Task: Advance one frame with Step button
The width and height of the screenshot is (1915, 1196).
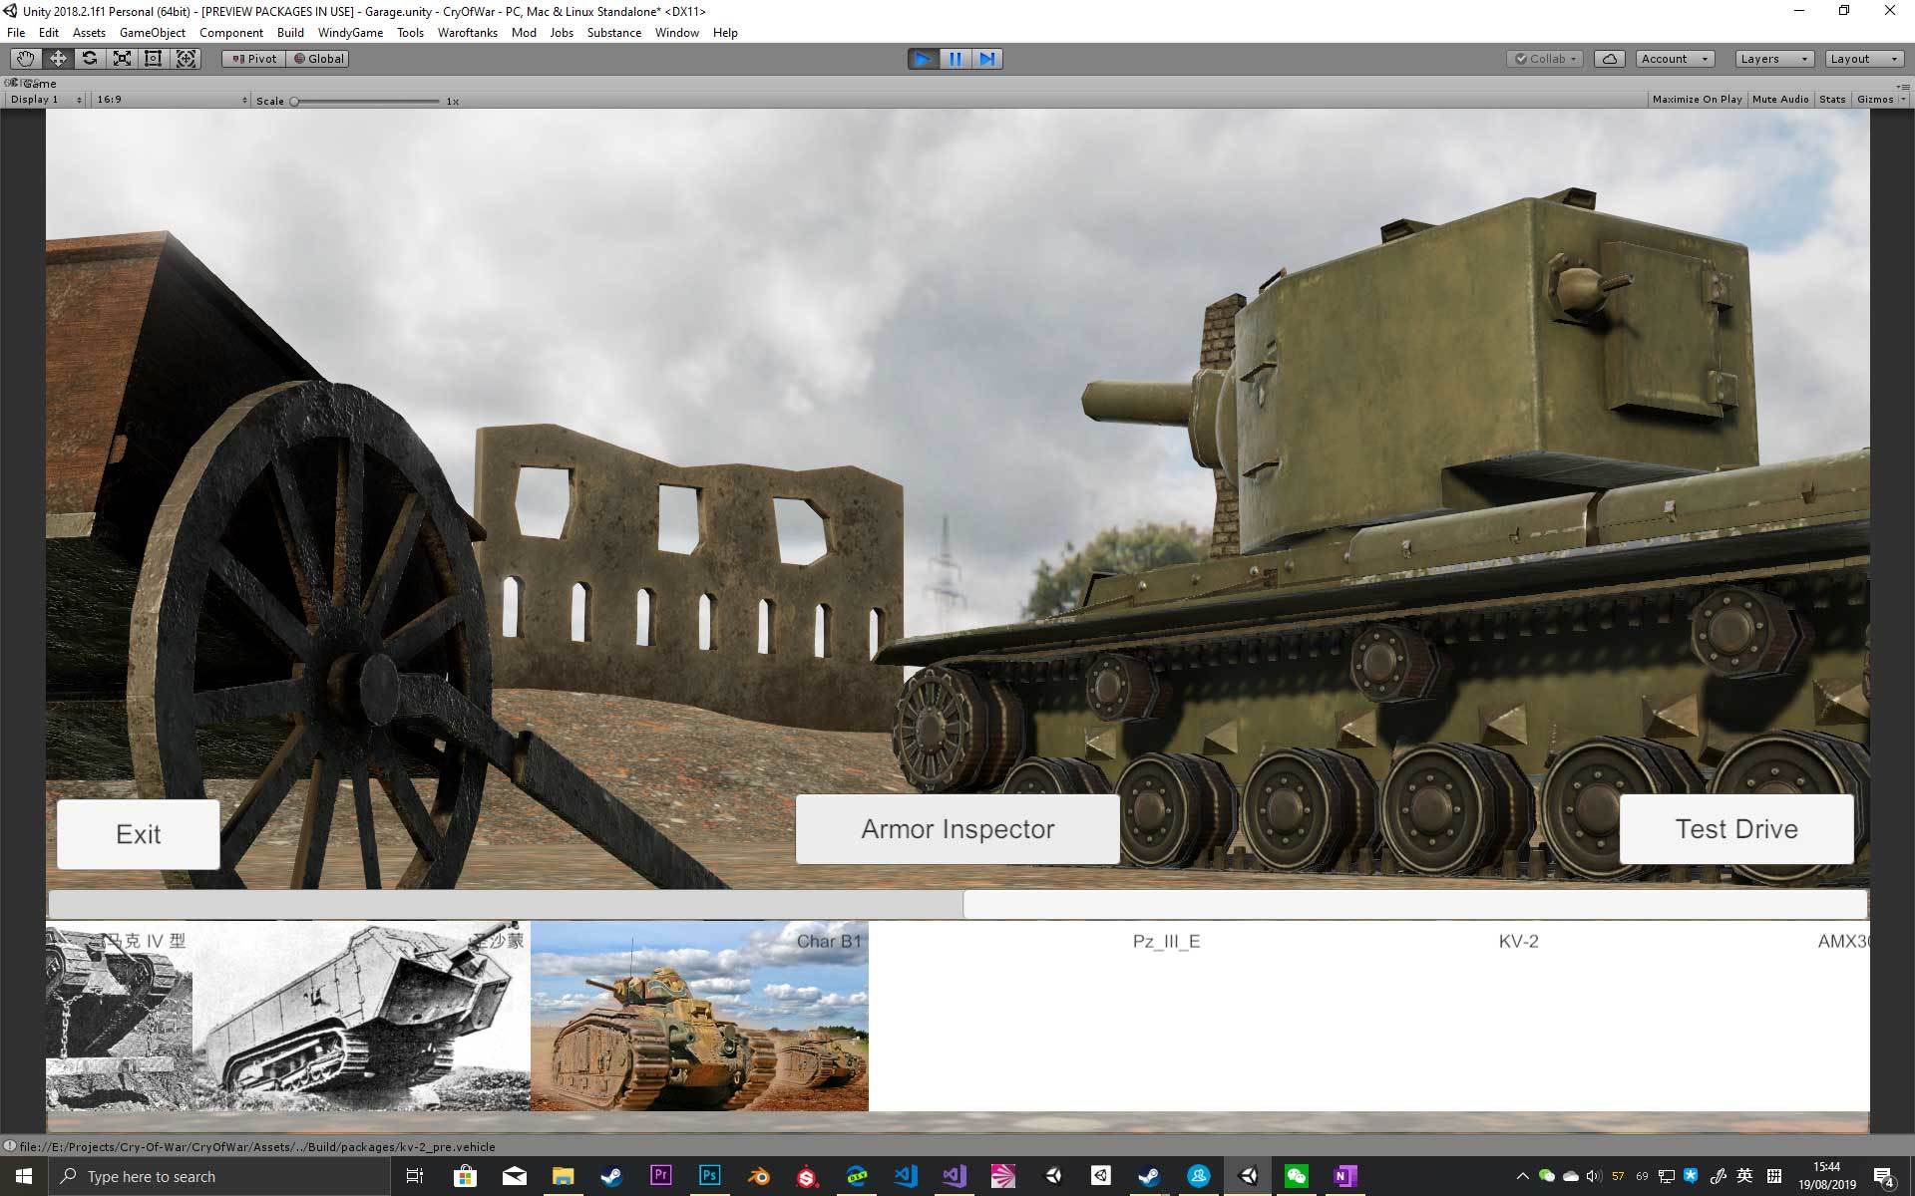Action: (986, 59)
